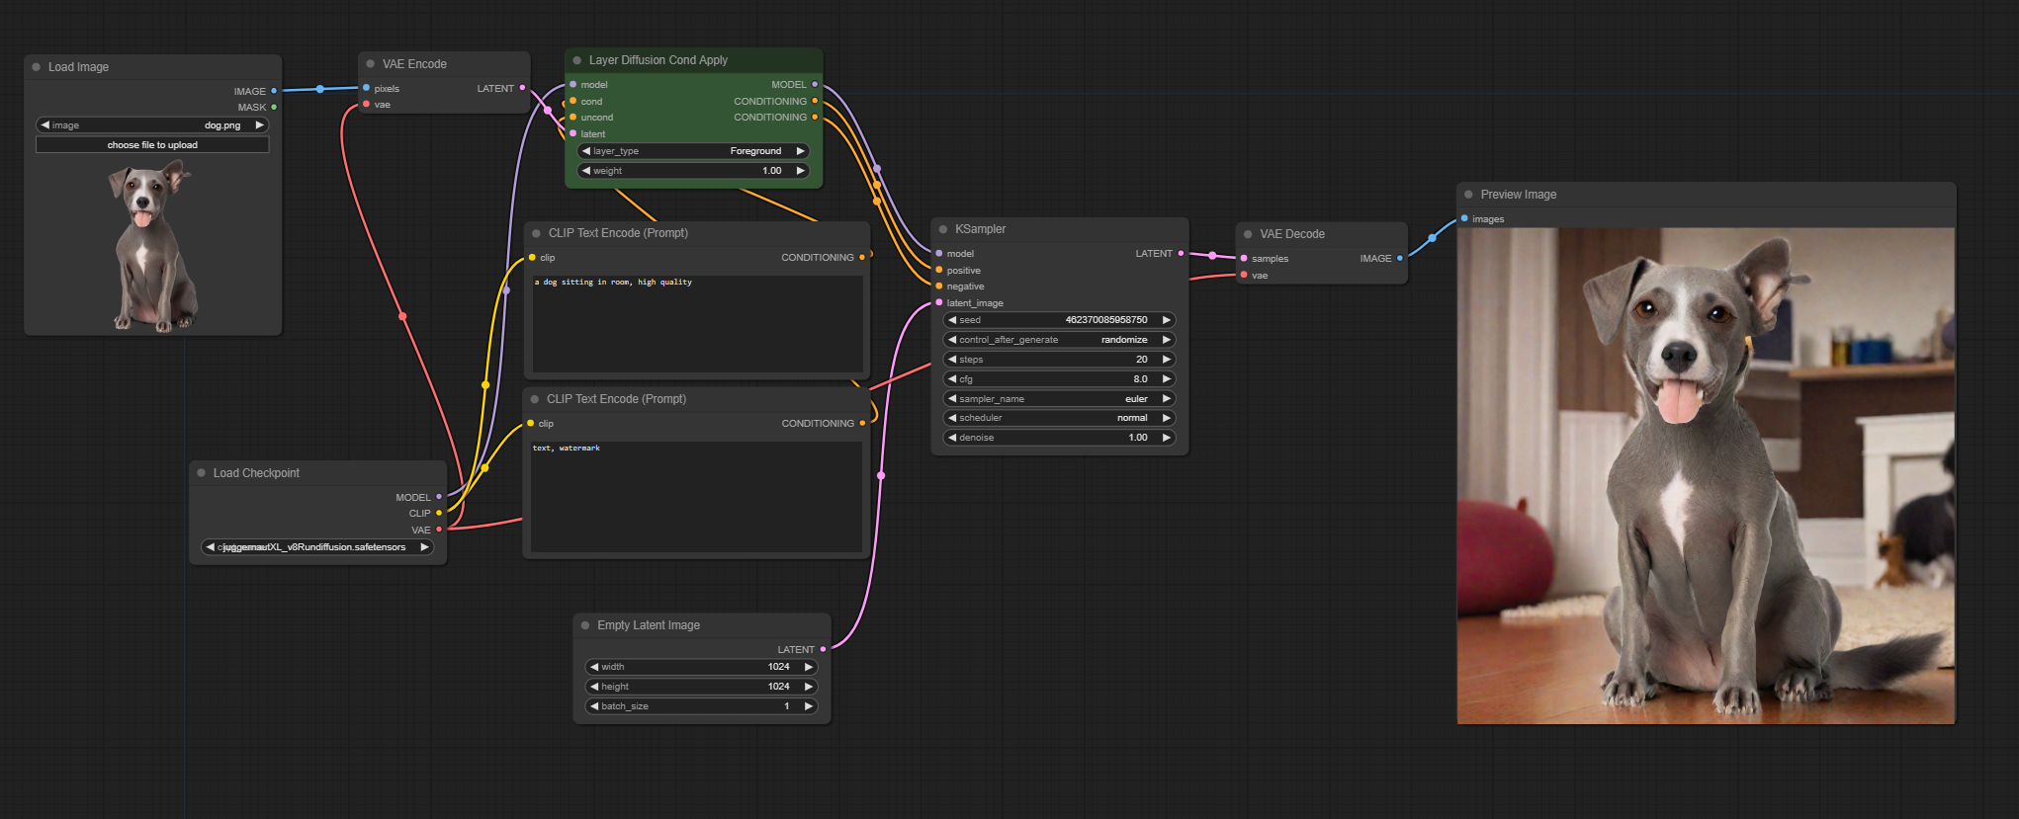2019x819 pixels.
Task: Click the right arrow on the checkpoint selector
Action: pyautogui.click(x=424, y=547)
